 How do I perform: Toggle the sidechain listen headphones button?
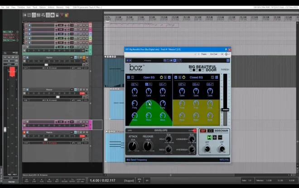[x=210, y=131]
